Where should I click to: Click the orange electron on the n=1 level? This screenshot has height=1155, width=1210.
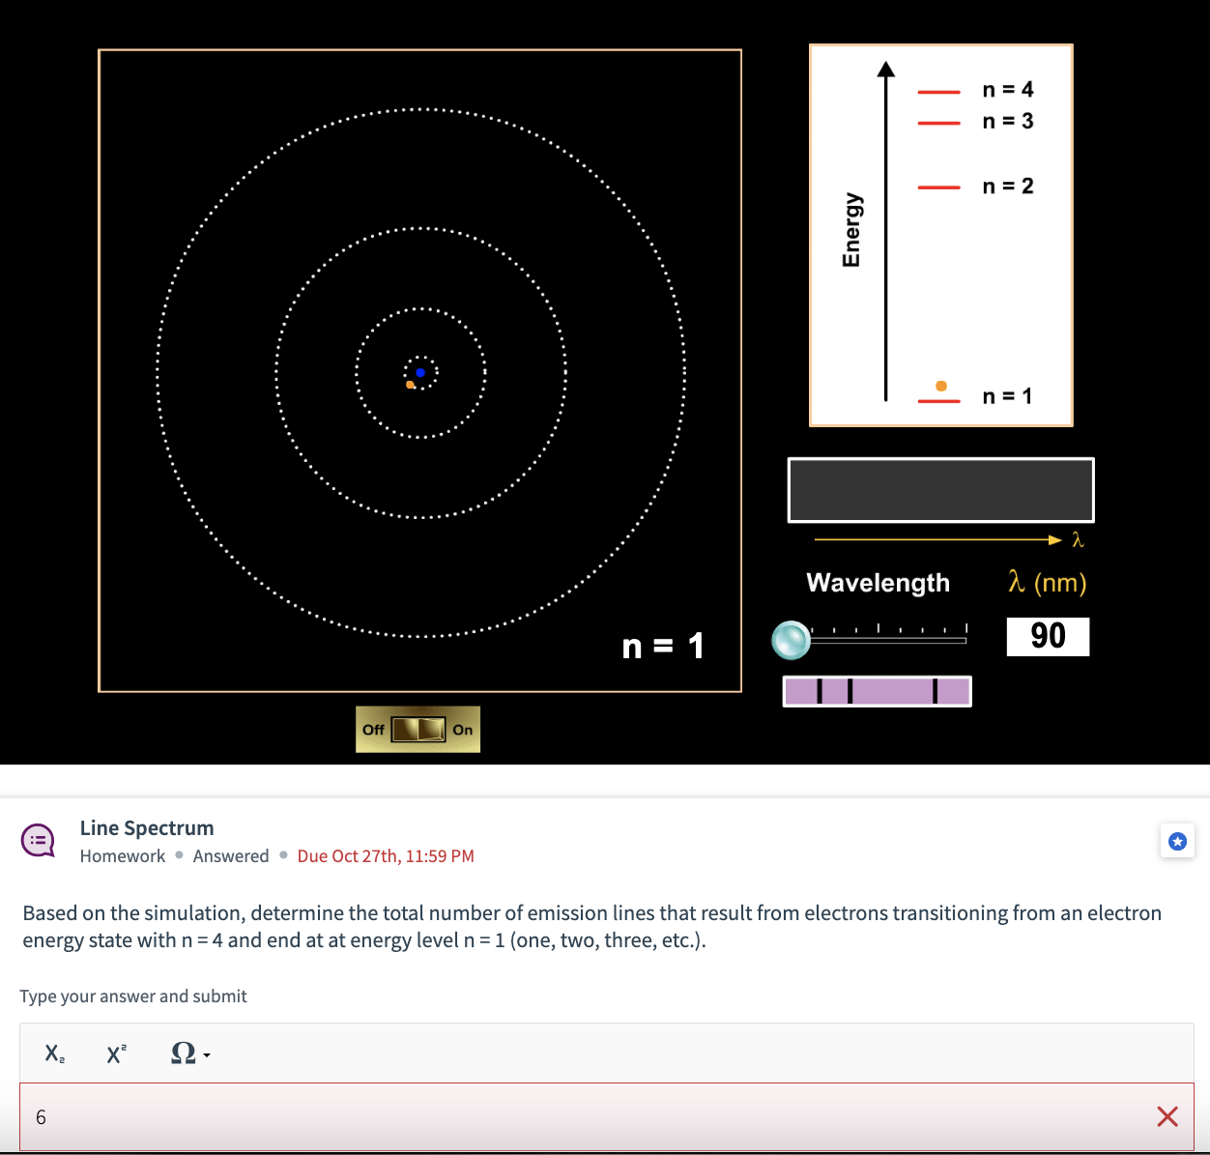click(x=940, y=385)
